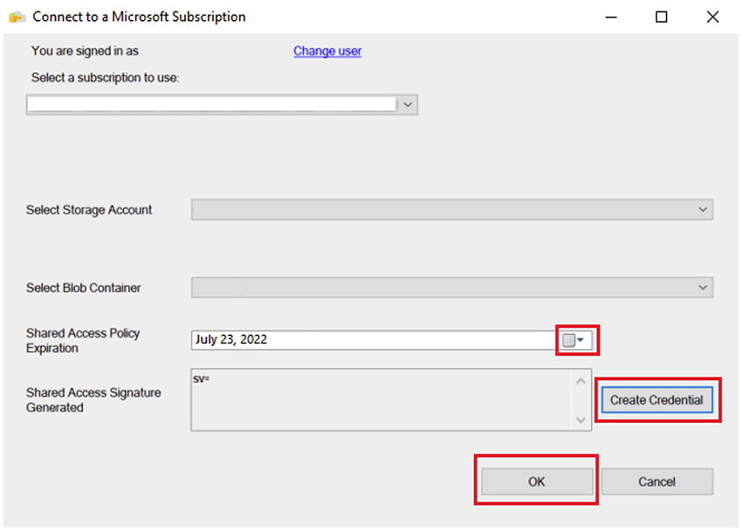
Task: Click the signature box scroll up arrow
Action: click(x=582, y=380)
